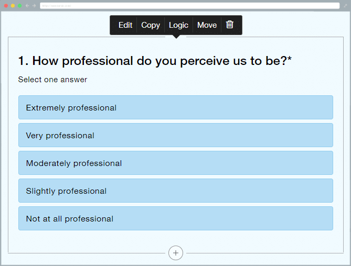Pick the Not at all professional answer
Image resolution: width=351 pixels, height=266 pixels.
tap(176, 218)
